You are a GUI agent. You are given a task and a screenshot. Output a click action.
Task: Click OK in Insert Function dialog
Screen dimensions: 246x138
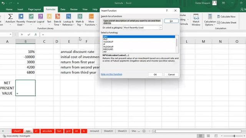click(x=155, y=75)
